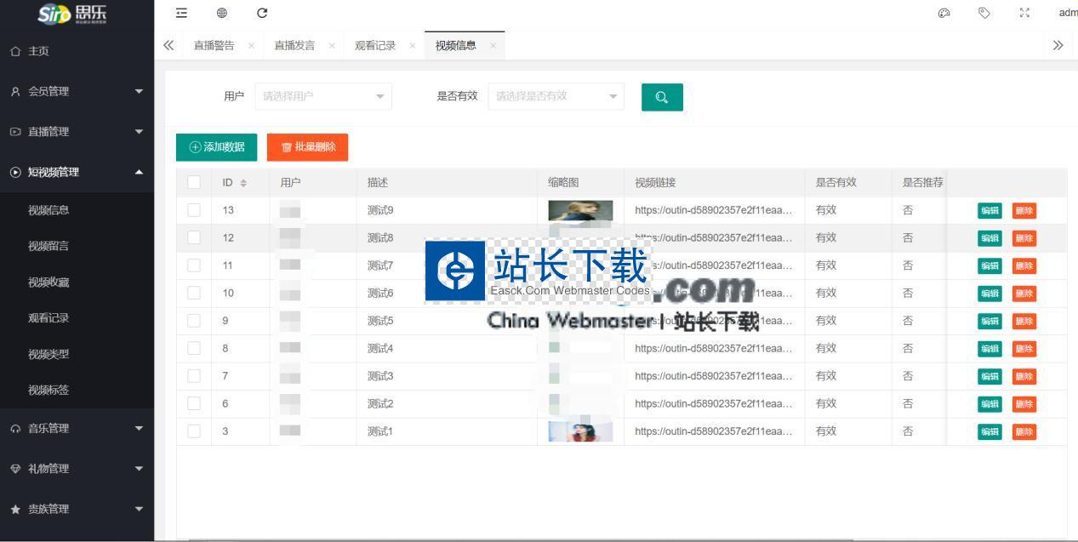Click the refresh page icon
1078x542 pixels.
[262, 13]
